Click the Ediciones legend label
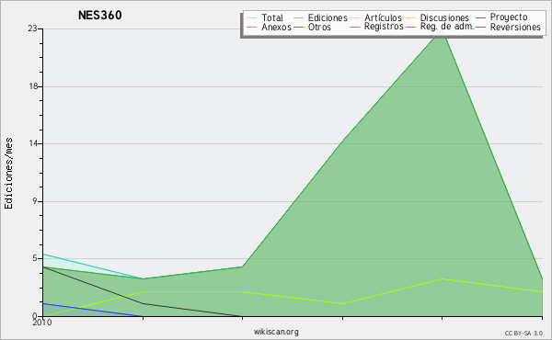The image size is (552, 340). (328, 17)
